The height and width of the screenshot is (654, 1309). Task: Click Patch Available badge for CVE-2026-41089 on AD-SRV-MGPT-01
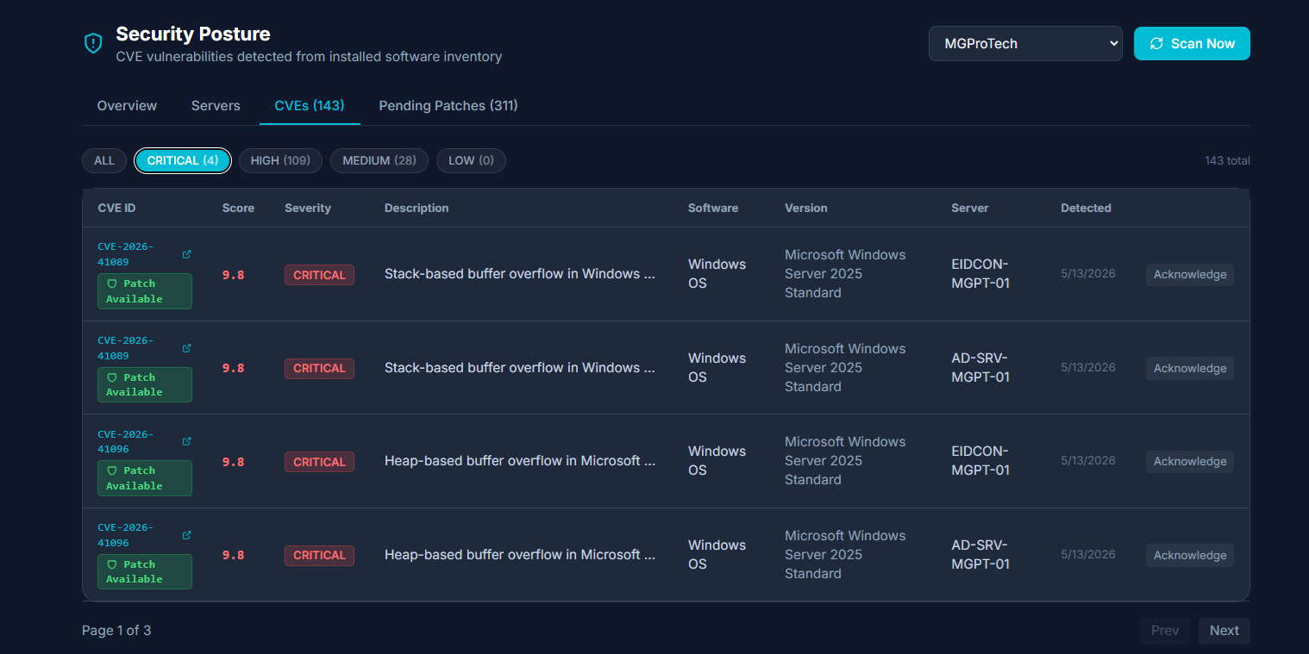click(x=145, y=384)
